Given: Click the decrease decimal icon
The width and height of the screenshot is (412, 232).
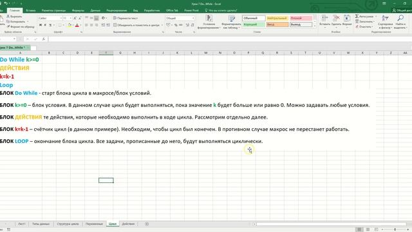Looking at the screenshot, I should tap(192, 25).
